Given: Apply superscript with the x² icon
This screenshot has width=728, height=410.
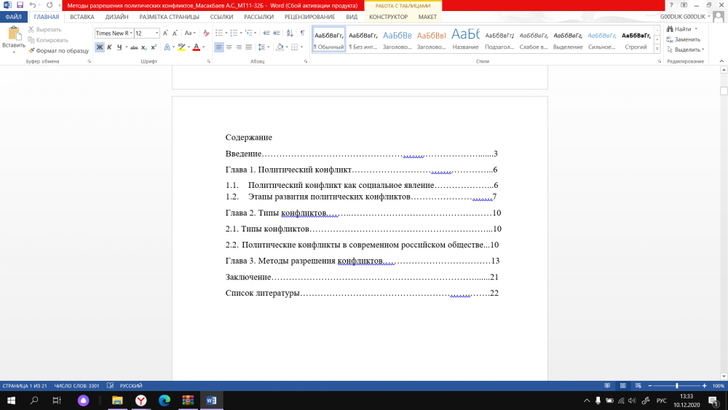Looking at the screenshot, I should pos(154,47).
